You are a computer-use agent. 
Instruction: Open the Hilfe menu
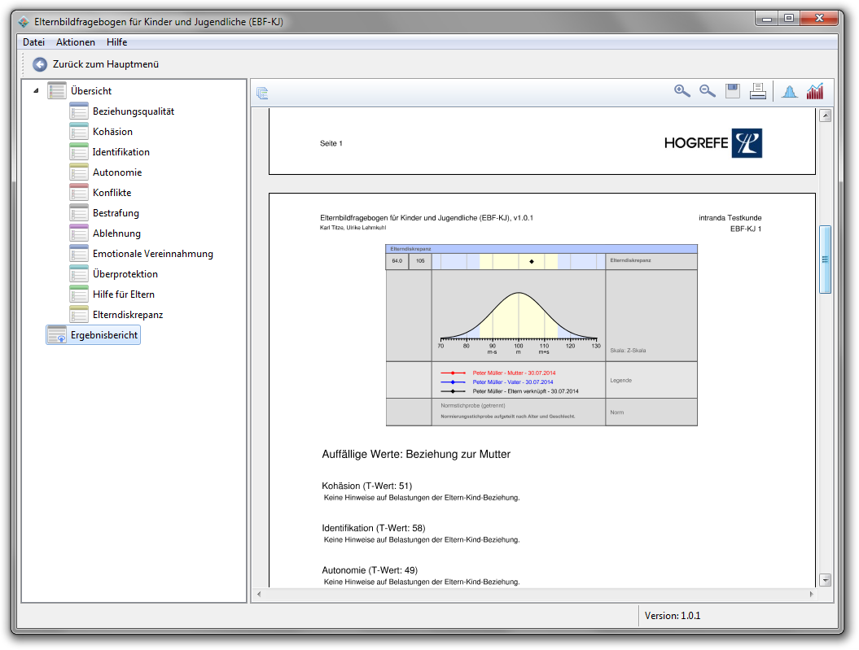(x=116, y=42)
